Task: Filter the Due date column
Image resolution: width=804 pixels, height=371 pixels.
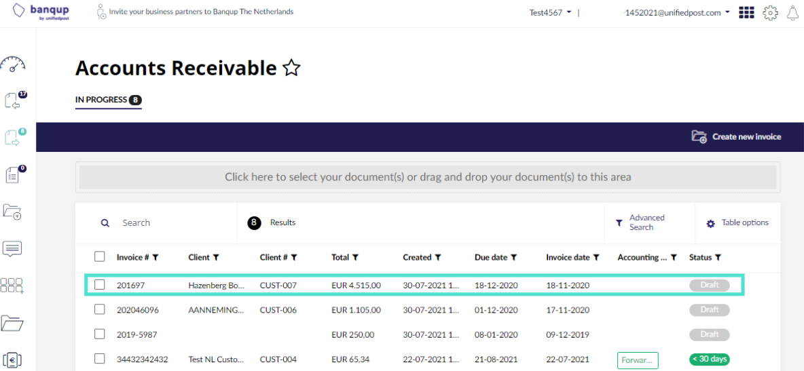Action: click(x=513, y=258)
